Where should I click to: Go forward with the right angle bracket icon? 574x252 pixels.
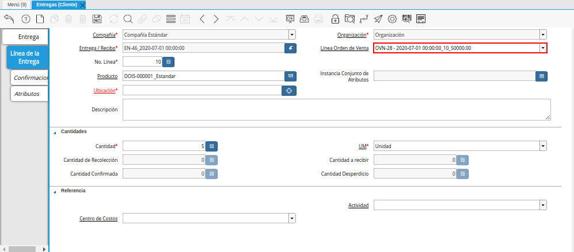[x=216, y=19]
